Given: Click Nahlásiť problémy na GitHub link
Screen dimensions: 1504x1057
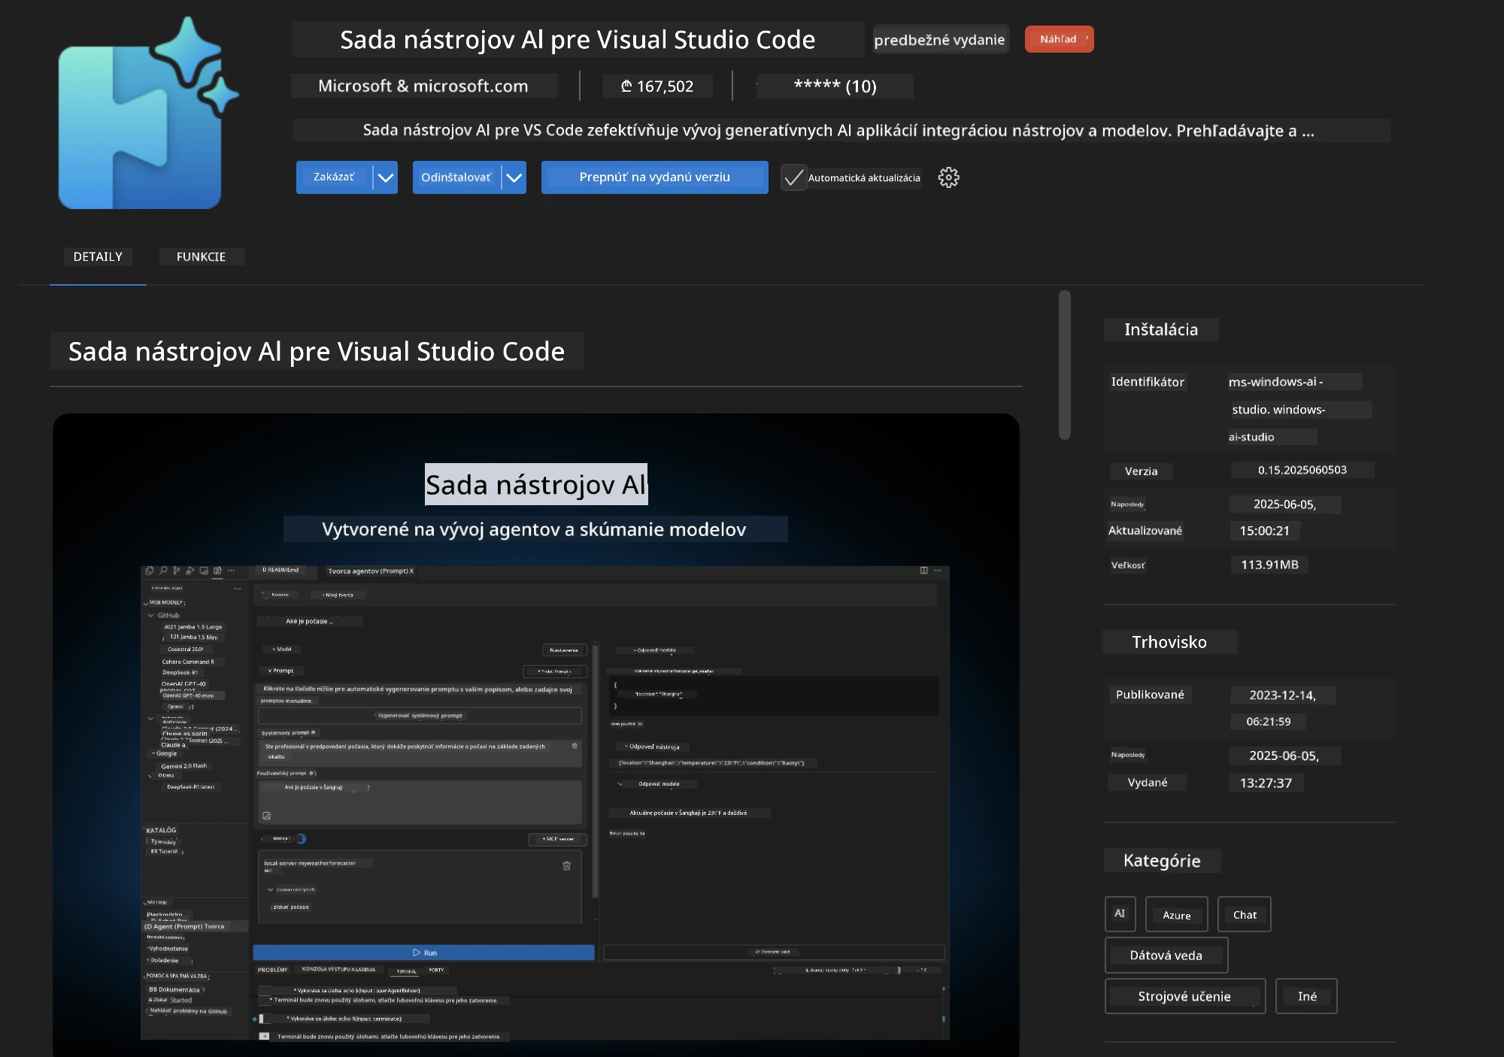Looking at the screenshot, I should [x=188, y=1011].
